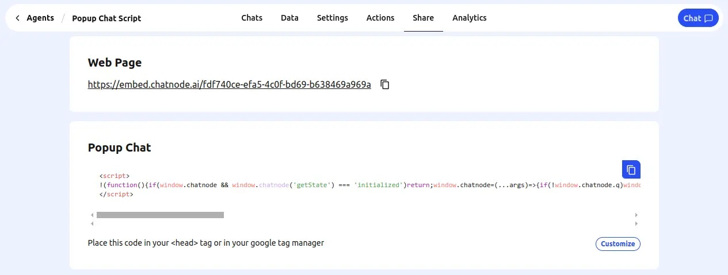This screenshot has width=728, height=275.
Task: Open the Settings tab
Action: [332, 18]
